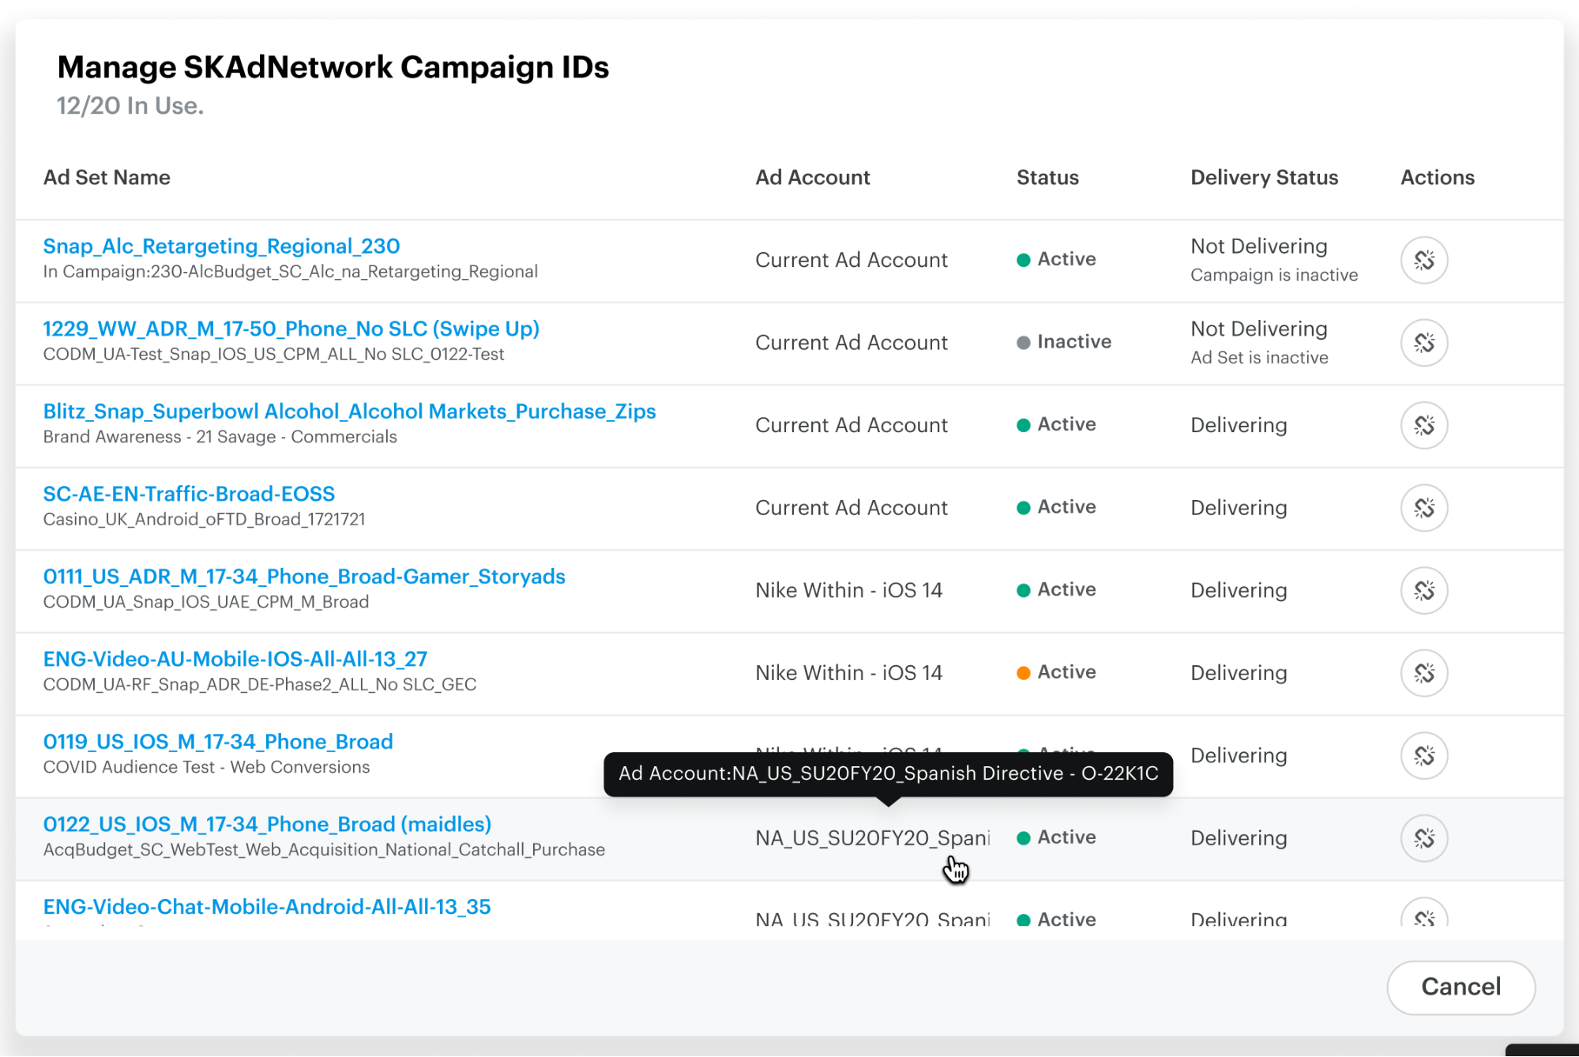Viewport: 1579px width, 1057px height.
Task: Click the Delivery Status column header
Action: tap(1264, 177)
